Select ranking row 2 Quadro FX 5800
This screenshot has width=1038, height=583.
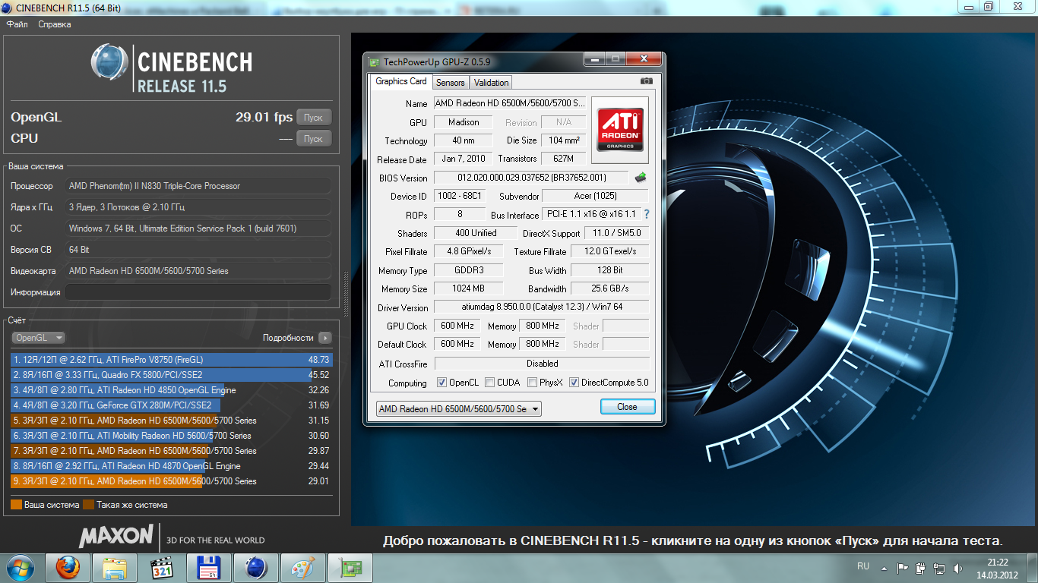(172, 375)
